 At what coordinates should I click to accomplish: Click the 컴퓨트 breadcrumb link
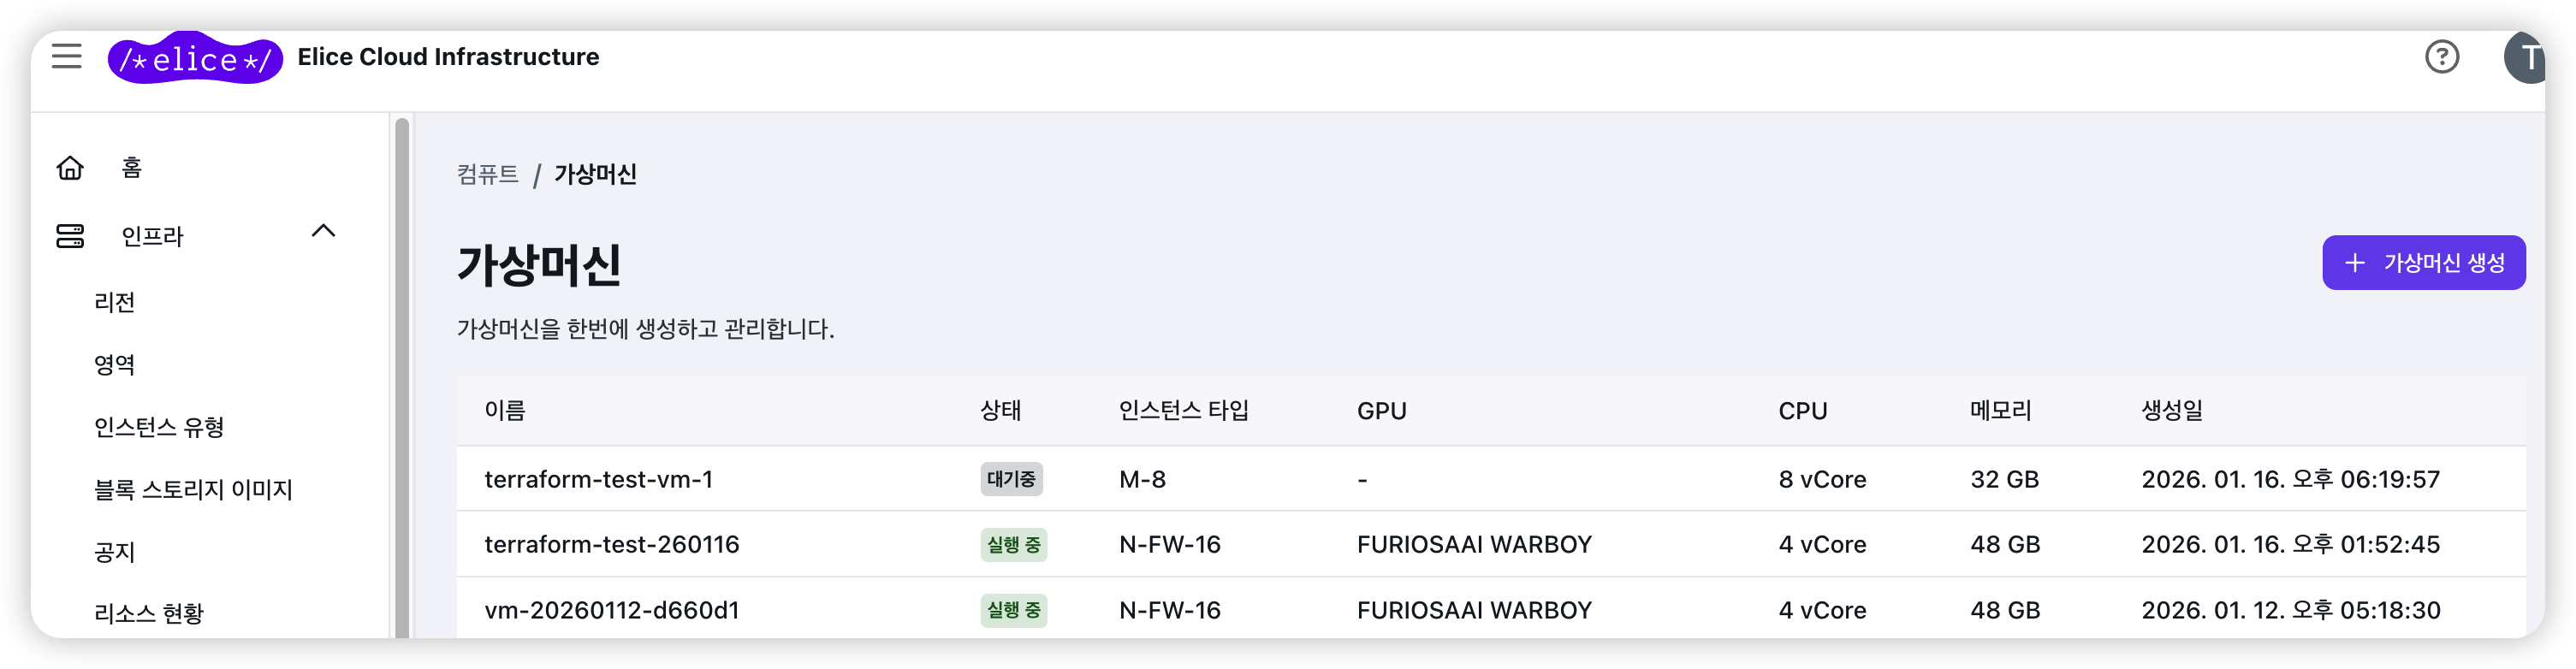click(488, 175)
